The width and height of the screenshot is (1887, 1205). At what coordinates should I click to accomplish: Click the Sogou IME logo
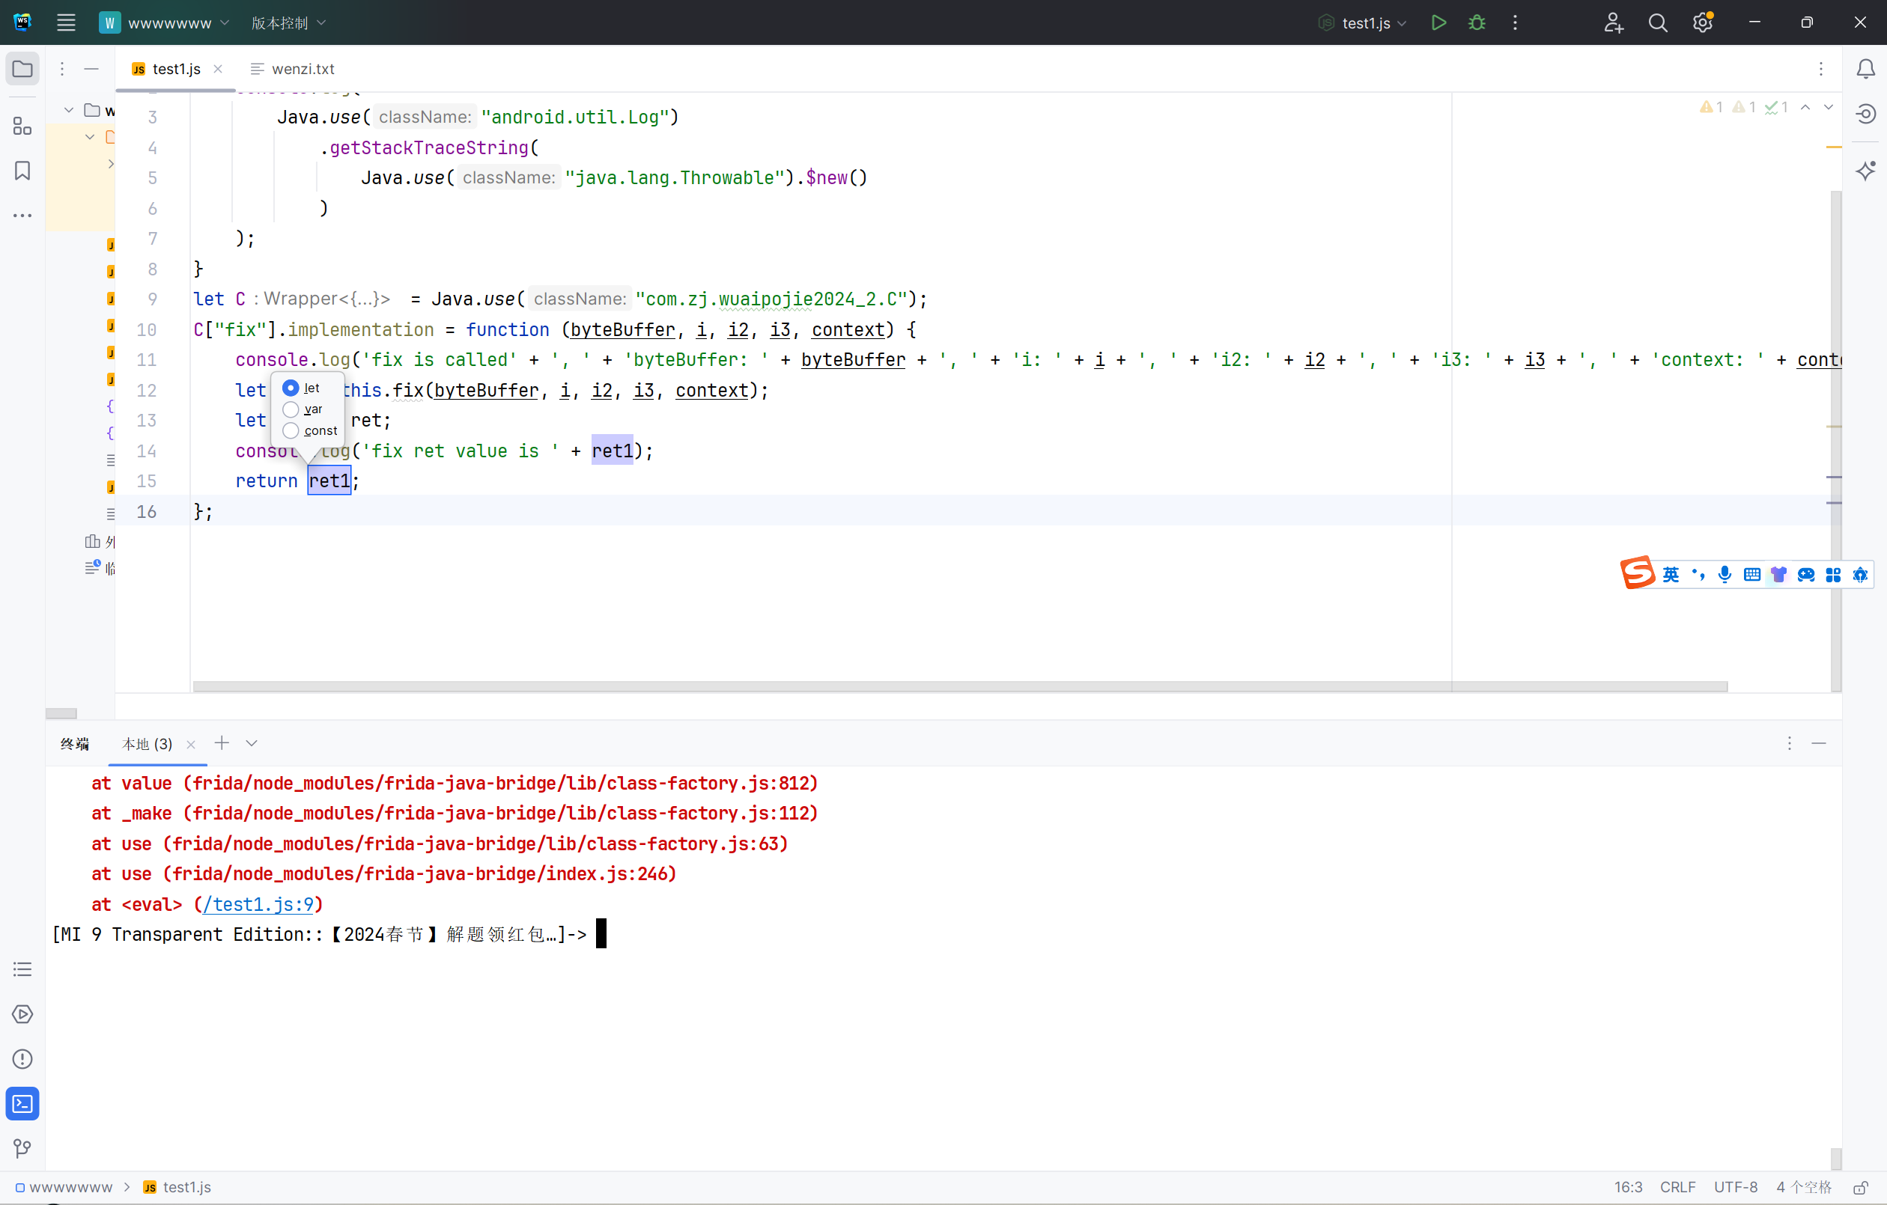point(1638,573)
